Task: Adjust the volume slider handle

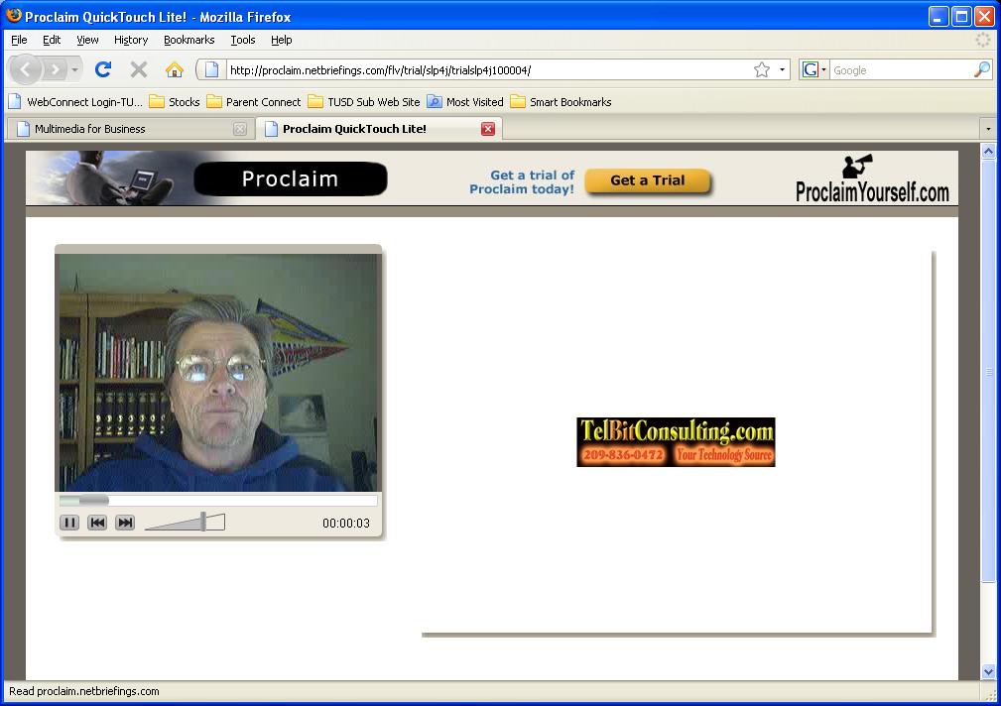Action: [204, 520]
